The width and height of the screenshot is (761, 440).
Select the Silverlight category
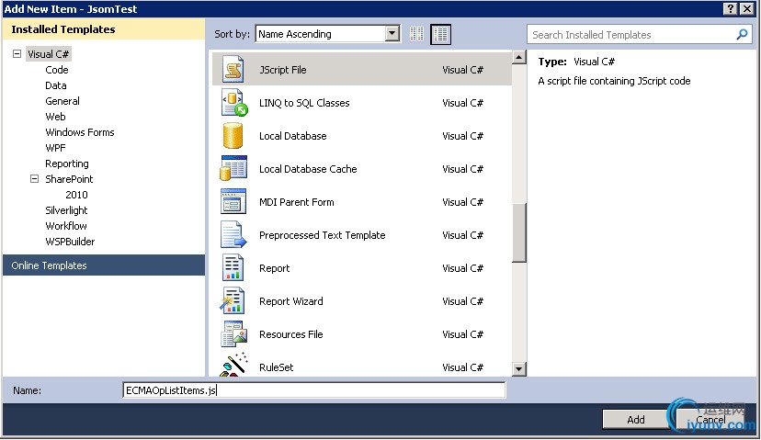click(66, 210)
